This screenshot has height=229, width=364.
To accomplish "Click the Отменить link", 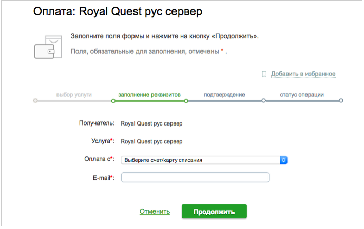I will click(x=155, y=211).
